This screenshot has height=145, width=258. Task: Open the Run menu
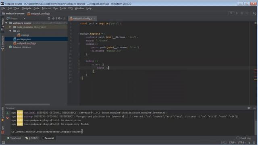56,8
